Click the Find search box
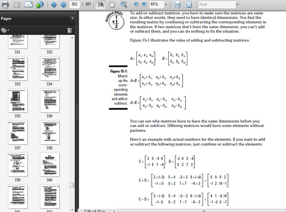The image size is (286, 212). 217,4
